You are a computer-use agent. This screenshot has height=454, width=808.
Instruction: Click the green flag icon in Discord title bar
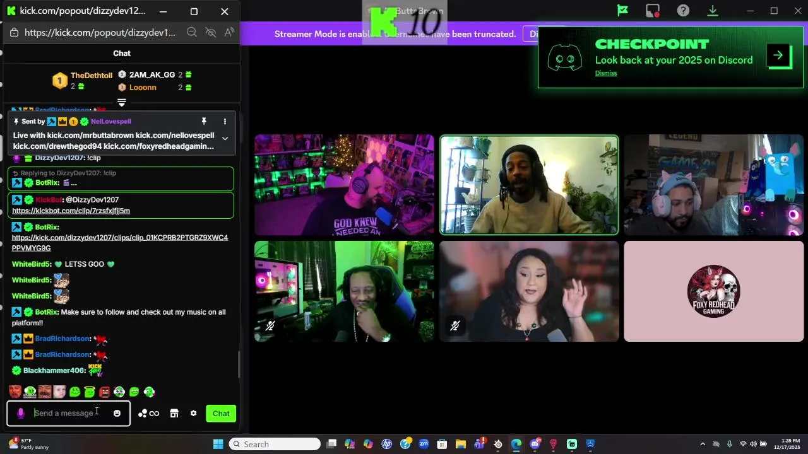(622, 11)
